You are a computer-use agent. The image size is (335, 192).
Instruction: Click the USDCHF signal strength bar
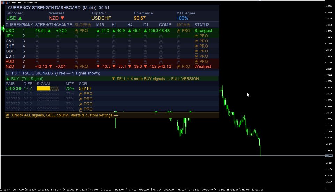(48, 88)
